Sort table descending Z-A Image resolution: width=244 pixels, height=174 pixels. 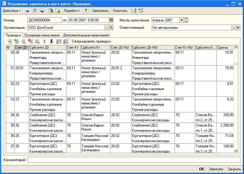tap(66, 41)
